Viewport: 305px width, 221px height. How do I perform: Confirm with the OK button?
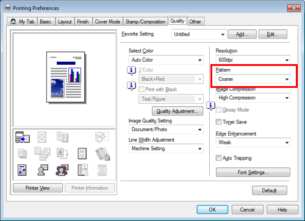tap(212, 209)
